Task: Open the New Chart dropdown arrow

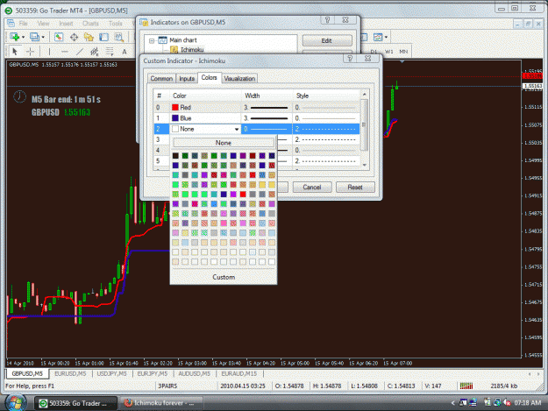Action: 23,37
